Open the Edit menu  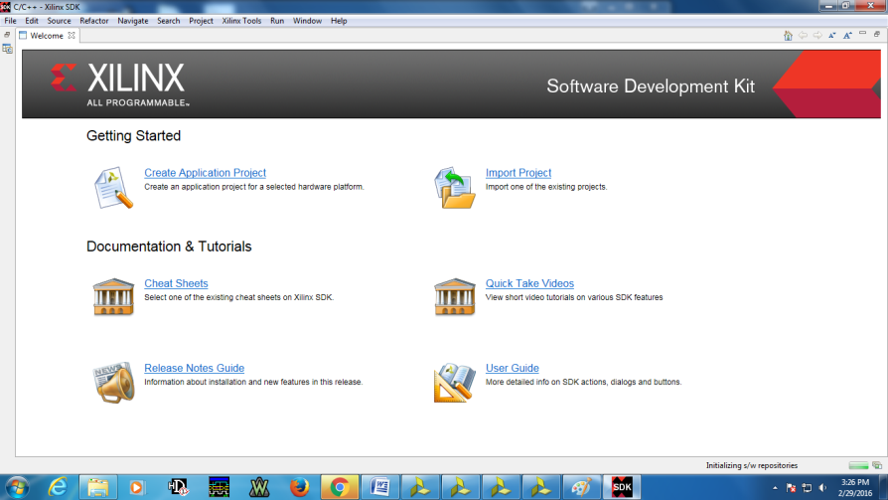[x=32, y=21]
